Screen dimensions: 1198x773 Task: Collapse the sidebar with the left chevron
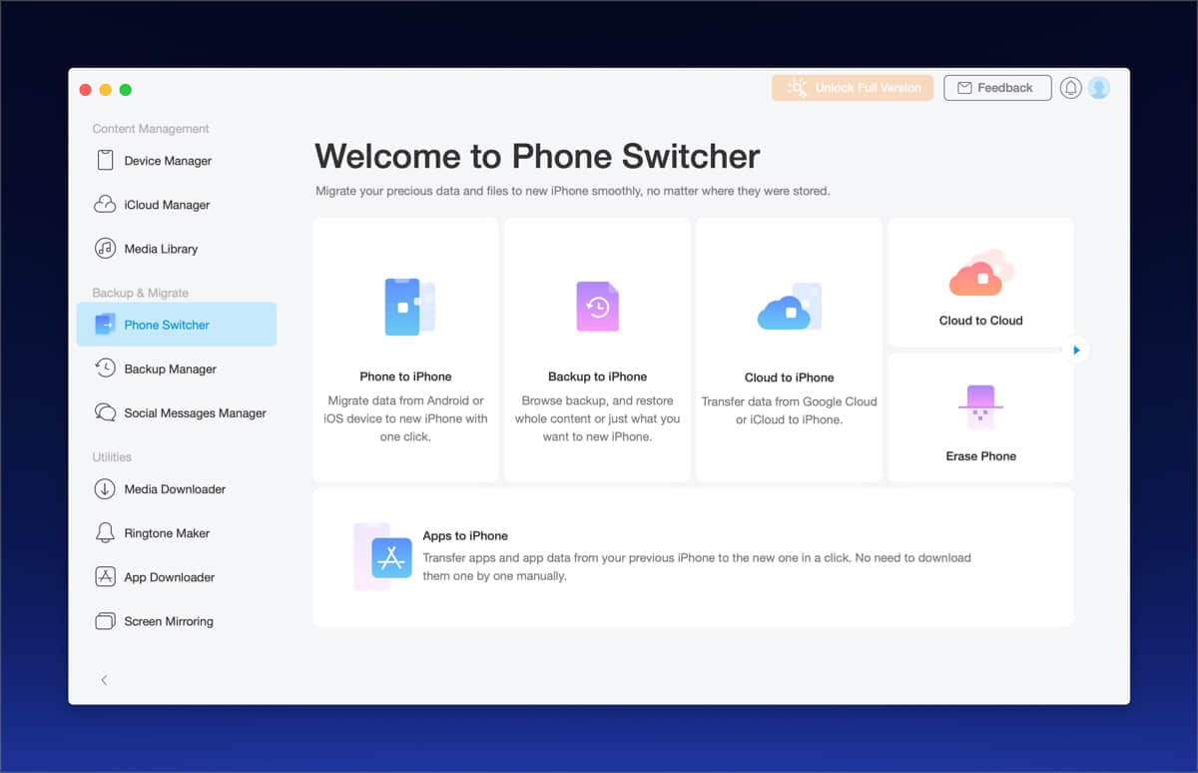[104, 680]
